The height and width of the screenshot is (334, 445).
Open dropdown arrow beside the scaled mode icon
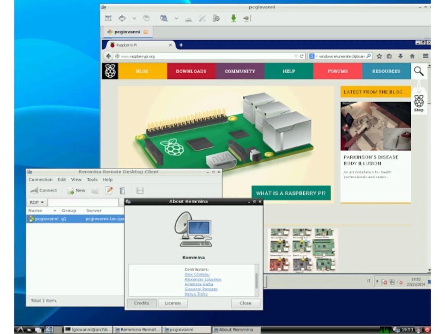pyautogui.click(x=176, y=19)
